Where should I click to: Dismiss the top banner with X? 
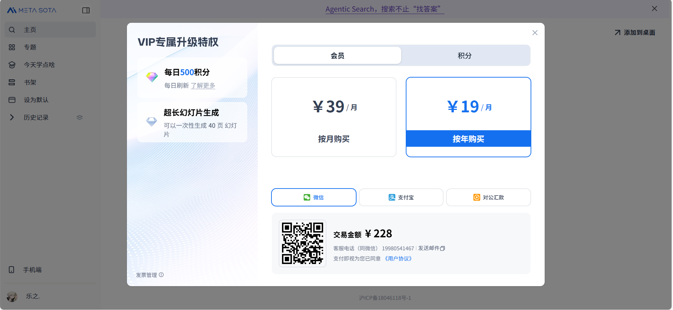point(654,9)
